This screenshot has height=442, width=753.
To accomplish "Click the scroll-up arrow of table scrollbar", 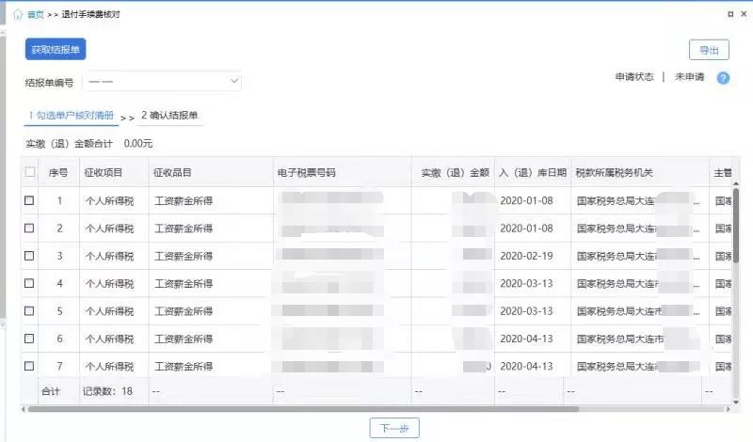I will (736, 183).
